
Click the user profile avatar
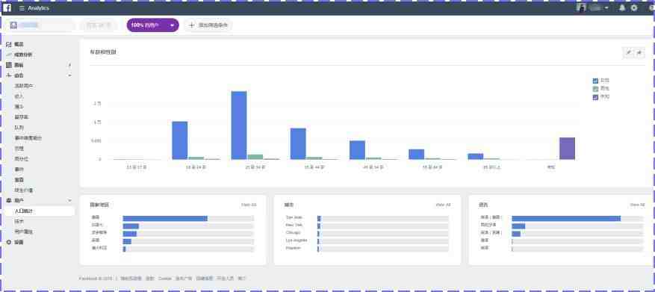tap(582, 7)
